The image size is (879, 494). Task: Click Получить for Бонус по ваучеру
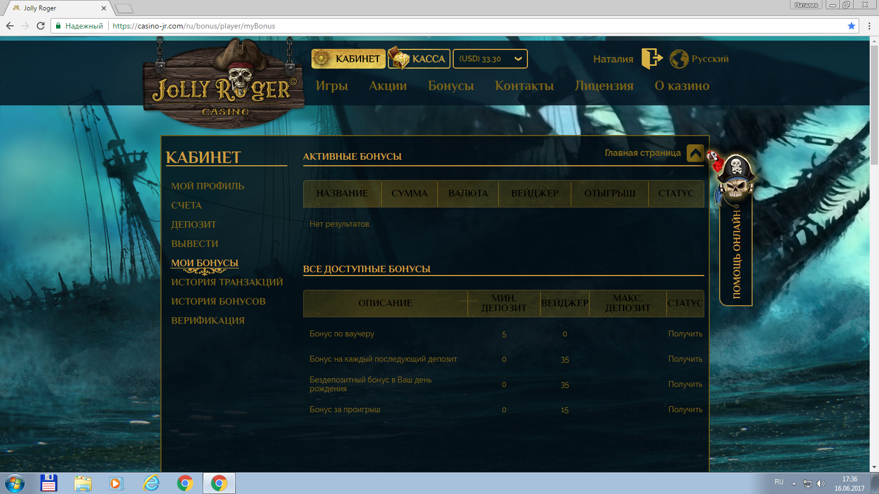(685, 334)
